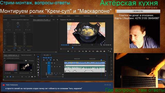Mark Out point in Program monitor

[x=75, y=51]
